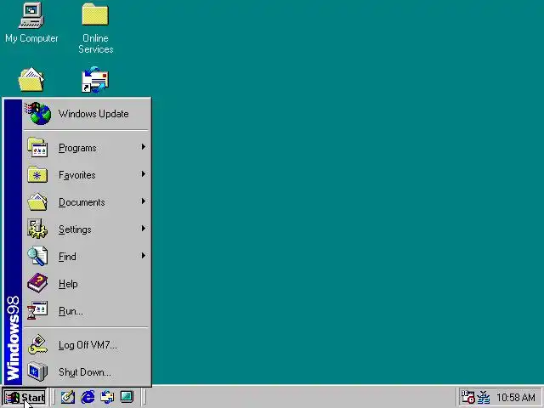544x408 pixels.
Task: Launch Internet Explorer from Quick Launch
Action: pos(88,397)
